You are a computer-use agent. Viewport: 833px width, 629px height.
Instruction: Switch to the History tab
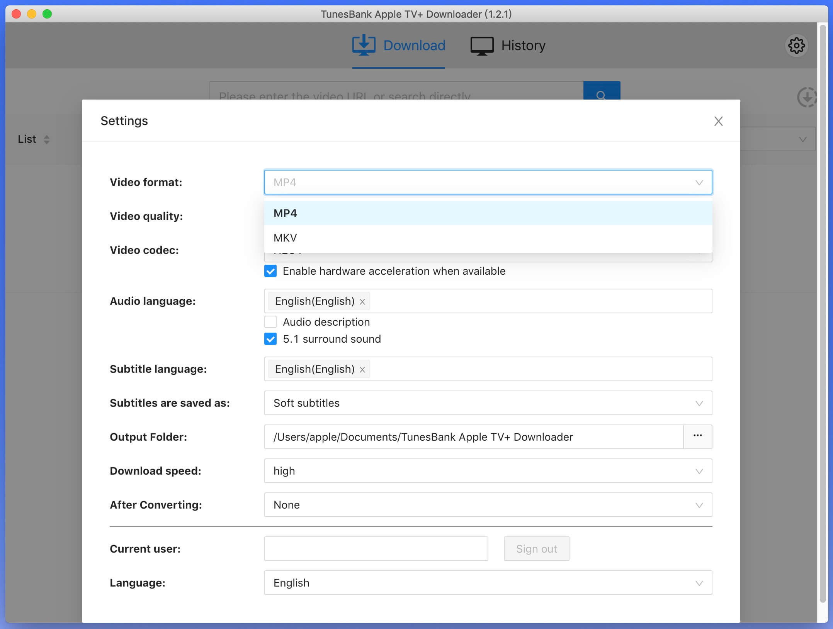523,45
